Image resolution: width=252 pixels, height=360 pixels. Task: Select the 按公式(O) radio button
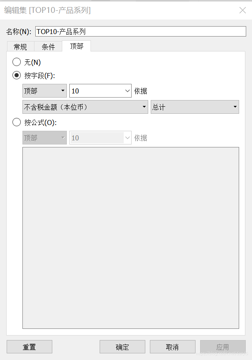pos(17,122)
